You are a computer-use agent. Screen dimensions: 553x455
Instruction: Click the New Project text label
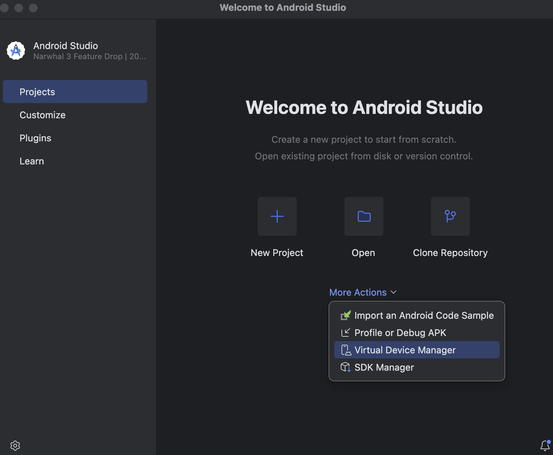pyautogui.click(x=277, y=253)
